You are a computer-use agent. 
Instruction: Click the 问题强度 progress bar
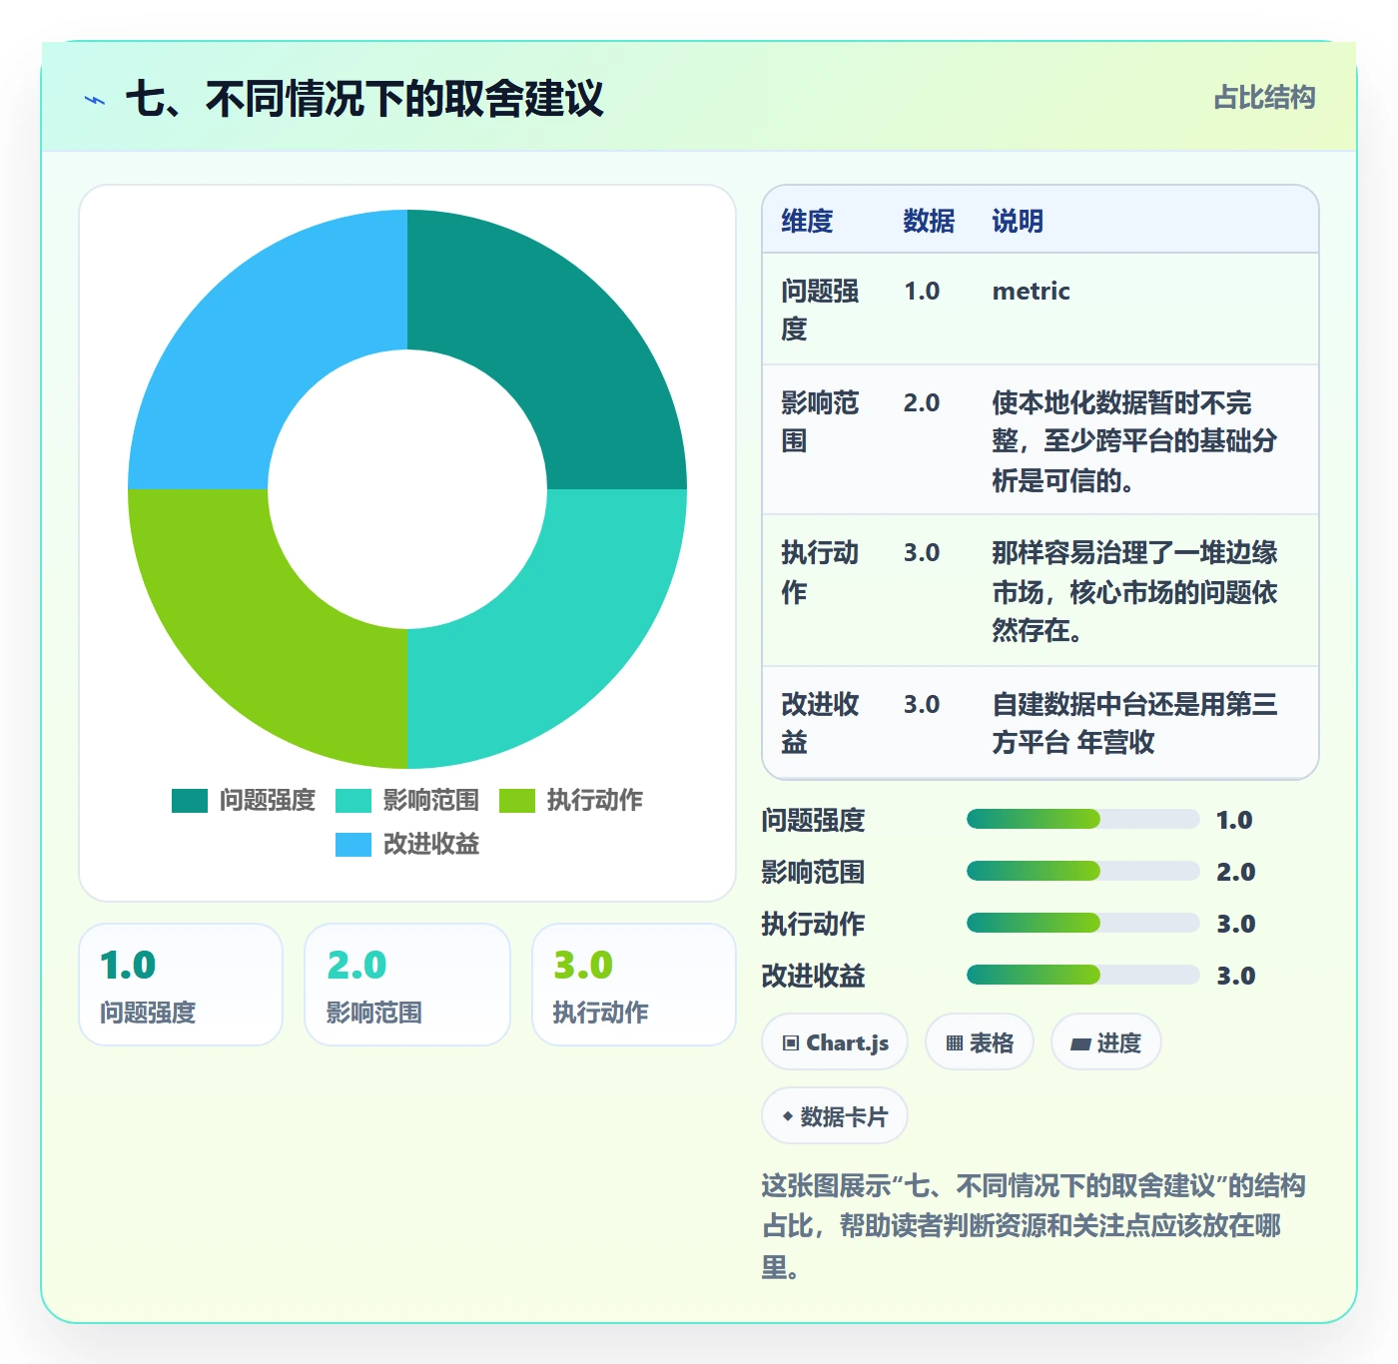1082,819
